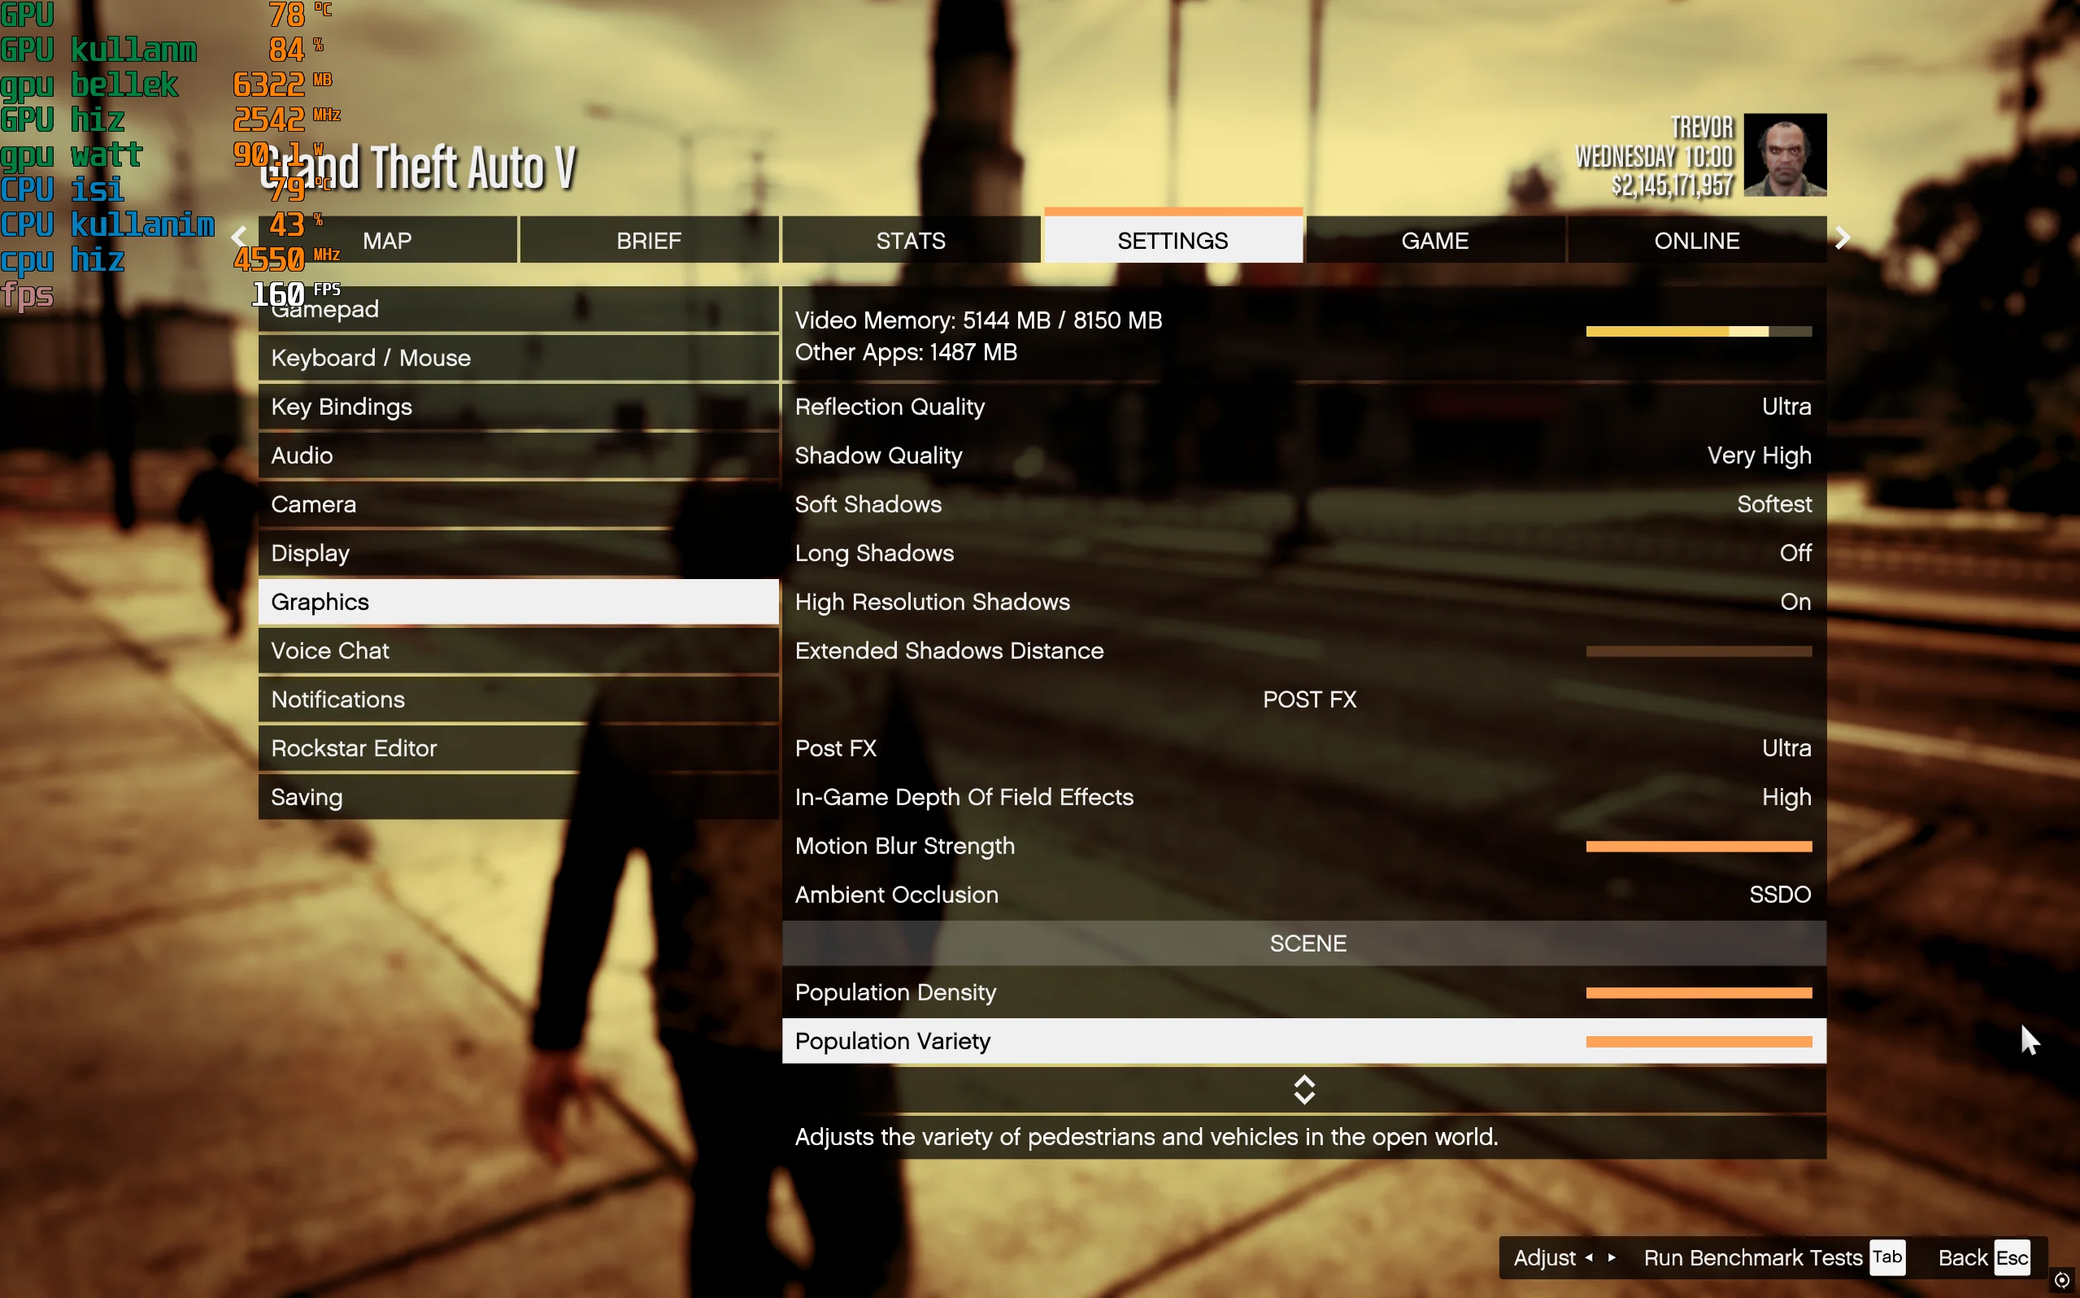Click the Esc key icon
The height and width of the screenshot is (1298, 2080).
tap(2011, 1257)
